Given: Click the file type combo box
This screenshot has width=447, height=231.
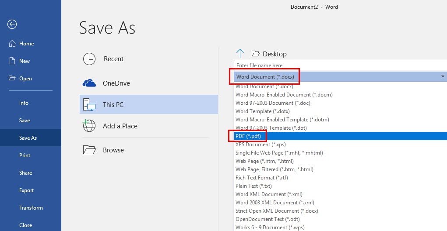Looking at the screenshot, I should point(340,76).
